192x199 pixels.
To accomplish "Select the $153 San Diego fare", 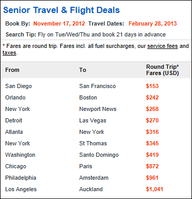I will pyautogui.click(x=152, y=86).
